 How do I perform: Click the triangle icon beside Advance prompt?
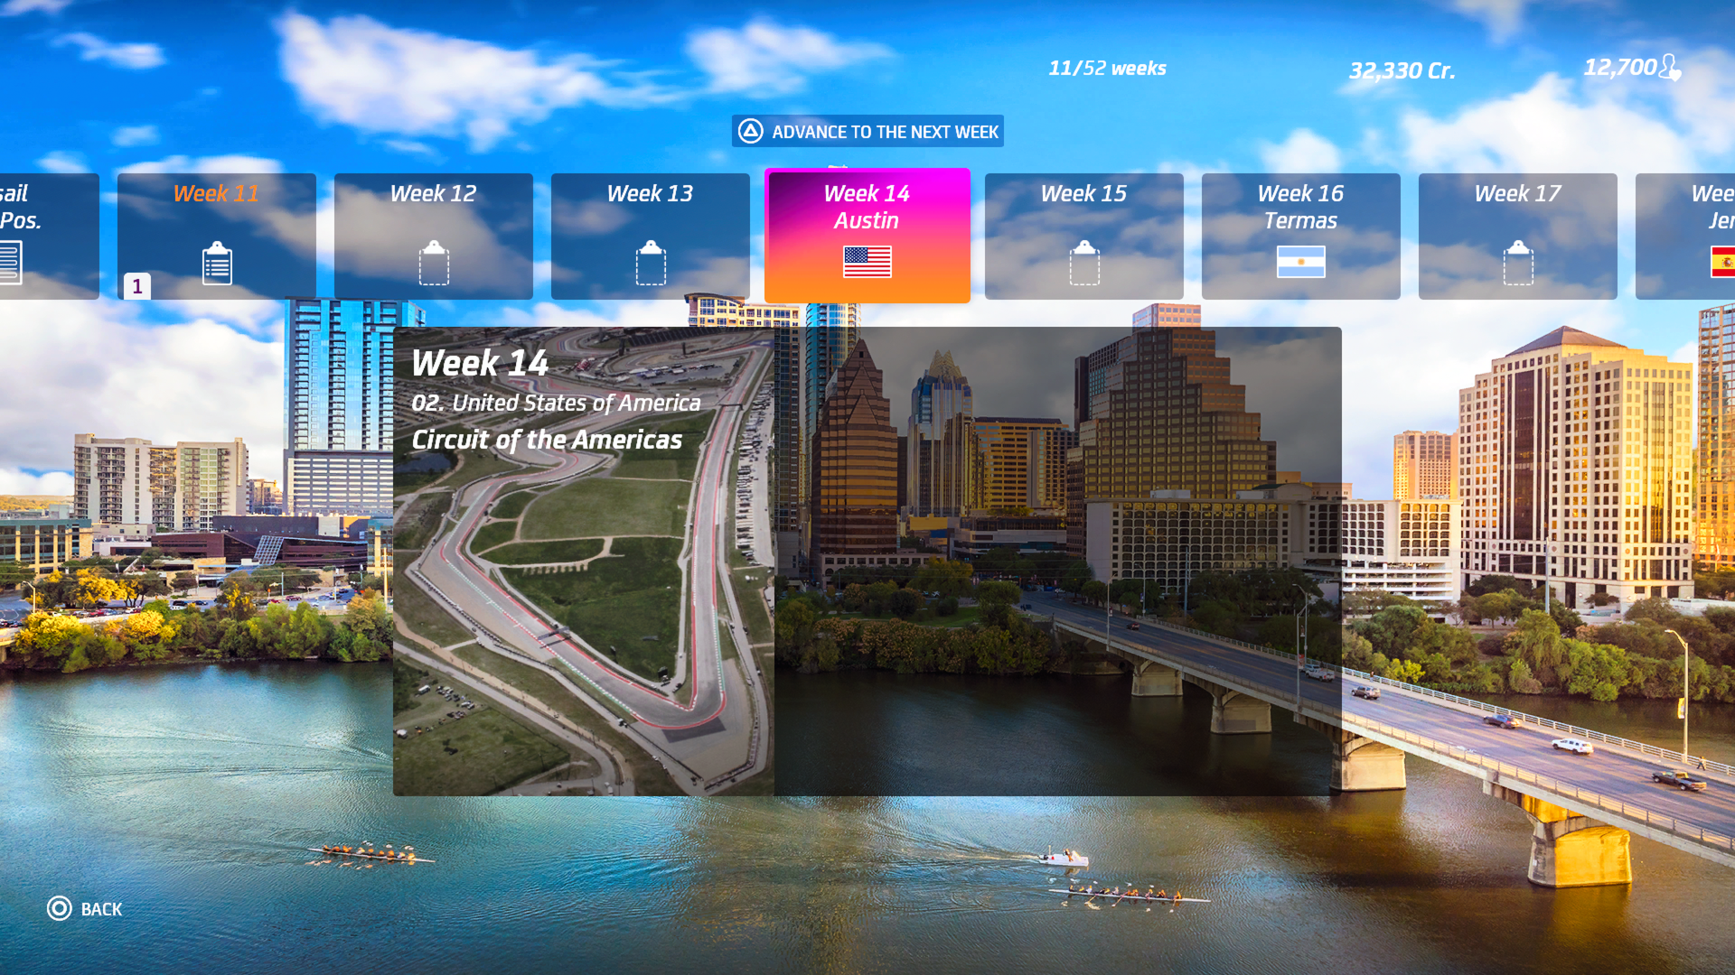tap(751, 132)
